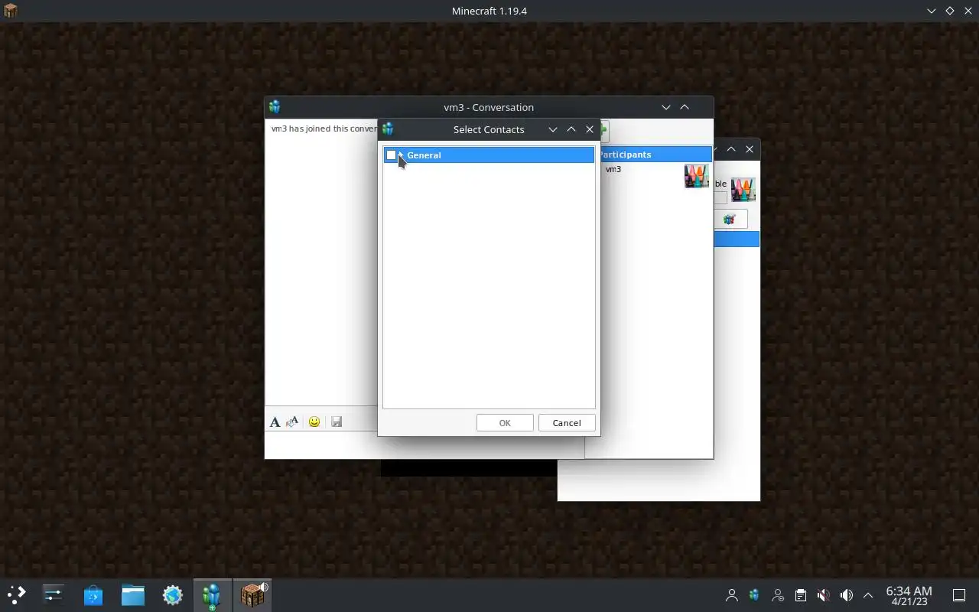Click the Conversation message input field
Screen dimensions: 979x612
coord(424,445)
